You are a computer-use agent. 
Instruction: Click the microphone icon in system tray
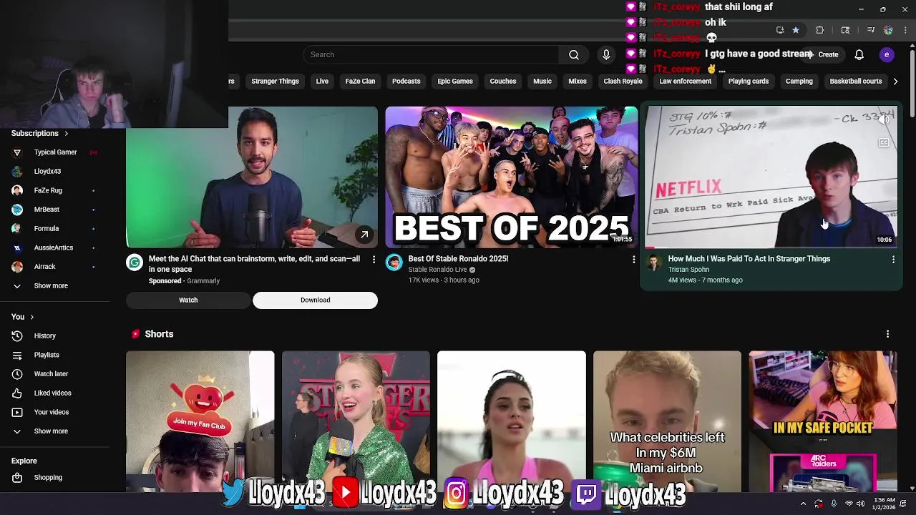834,504
